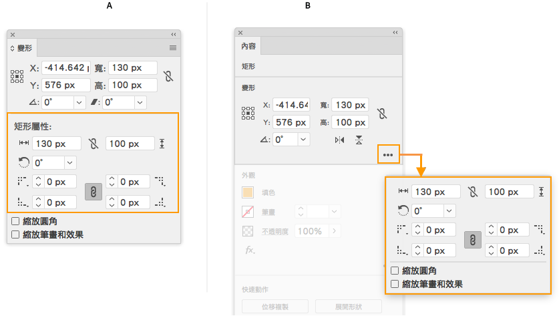Open more options (...) in 內容 panel's 變形 section
This screenshot has width=559, height=318.
tap(388, 155)
